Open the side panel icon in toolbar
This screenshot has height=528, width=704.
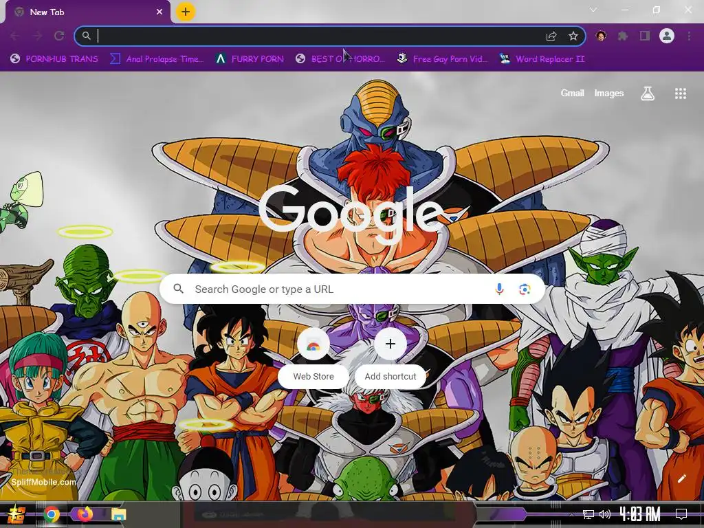pyautogui.click(x=645, y=36)
